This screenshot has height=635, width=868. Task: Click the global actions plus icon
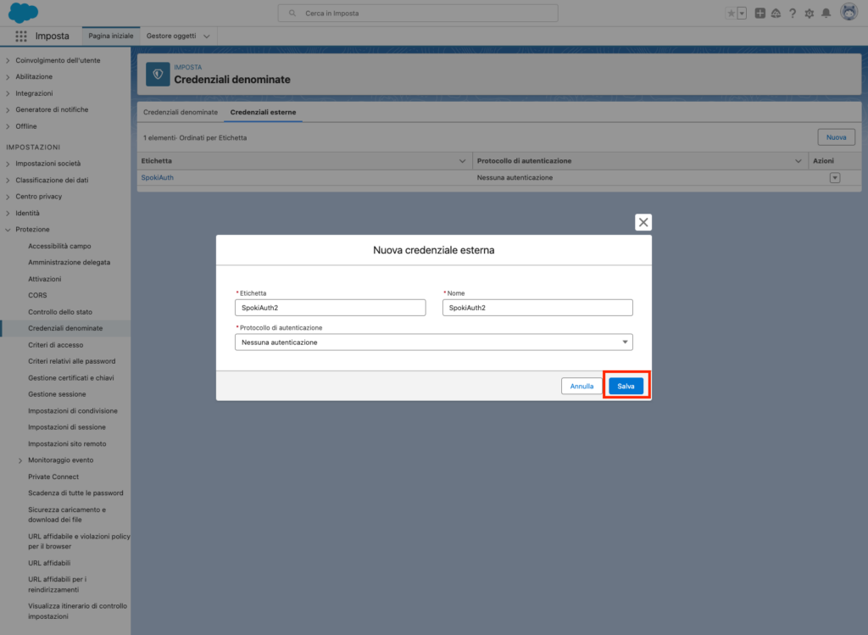tap(759, 13)
